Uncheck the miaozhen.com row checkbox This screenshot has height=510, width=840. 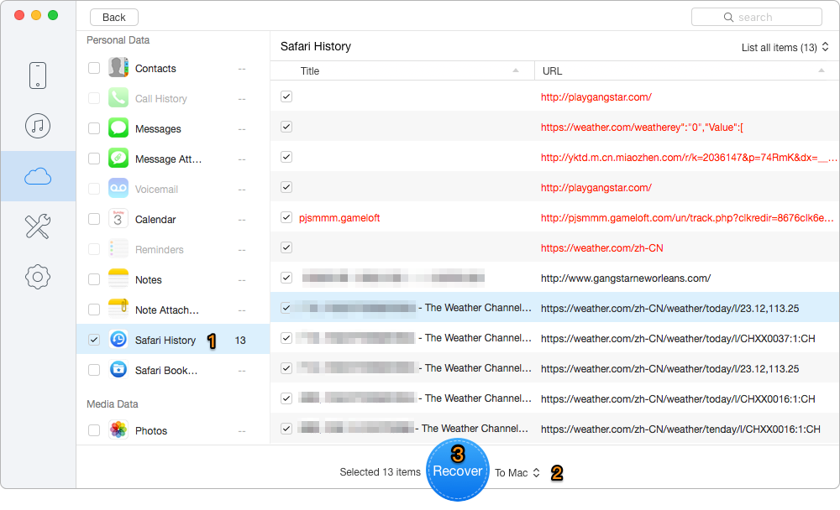coord(286,157)
